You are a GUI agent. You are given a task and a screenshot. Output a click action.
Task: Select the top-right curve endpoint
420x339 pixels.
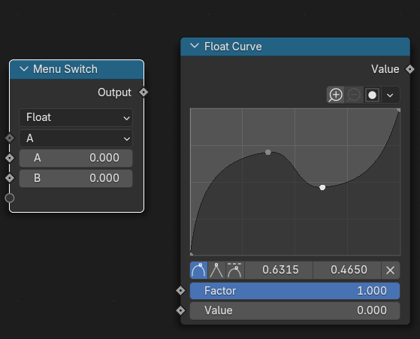pyautogui.click(x=398, y=110)
